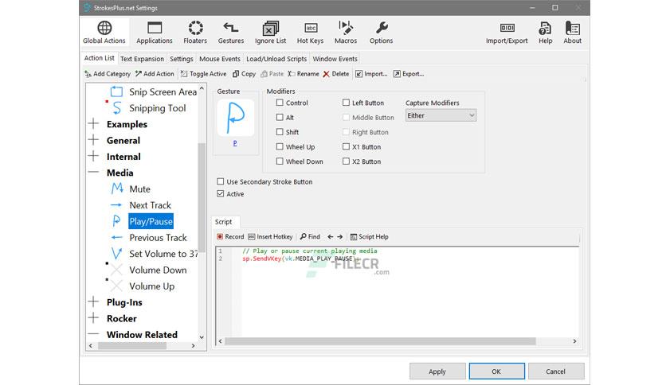Click the OK button
The height and width of the screenshot is (385, 666).
pyautogui.click(x=496, y=371)
